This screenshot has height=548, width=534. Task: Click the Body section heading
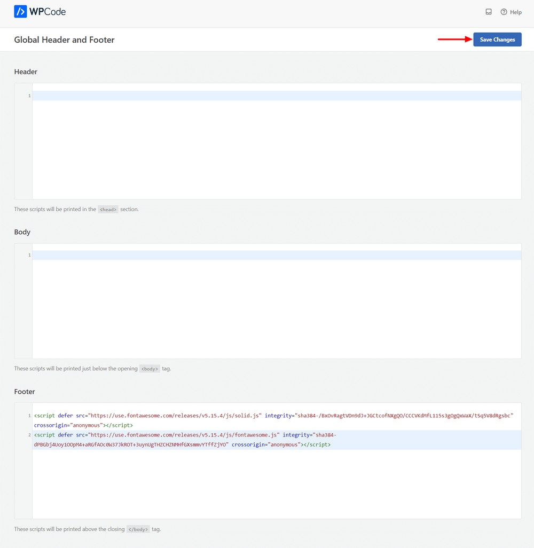pyautogui.click(x=22, y=232)
